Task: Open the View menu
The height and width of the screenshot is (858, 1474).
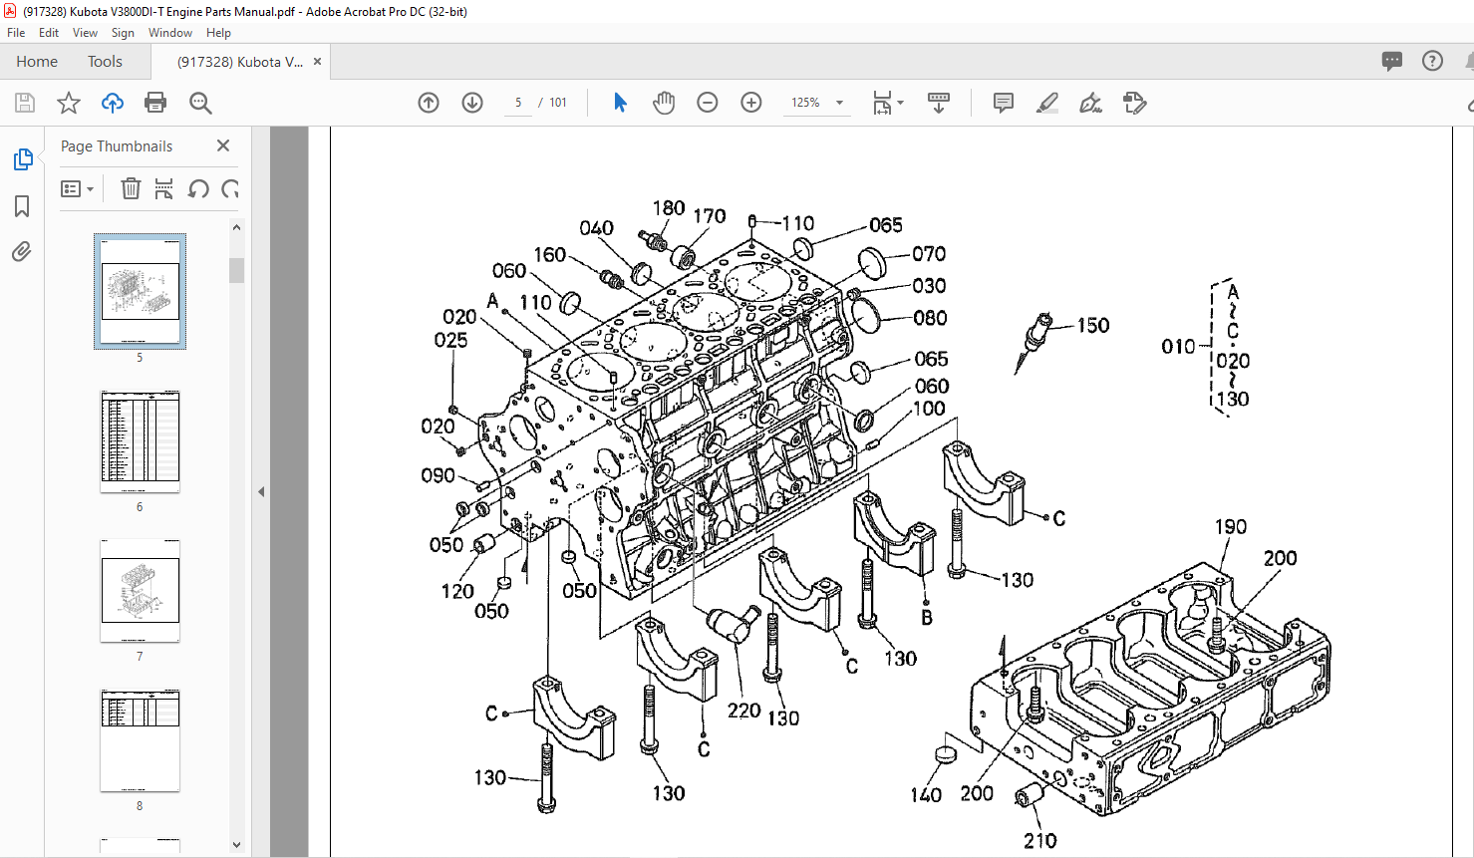Action: point(85,33)
